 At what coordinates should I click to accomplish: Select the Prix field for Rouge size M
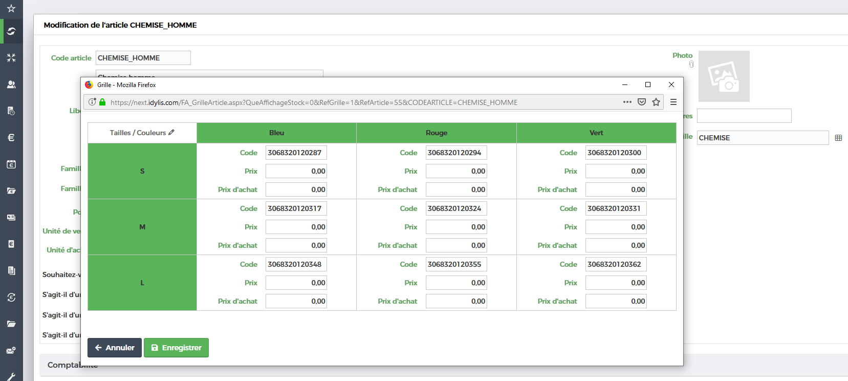click(x=456, y=227)
